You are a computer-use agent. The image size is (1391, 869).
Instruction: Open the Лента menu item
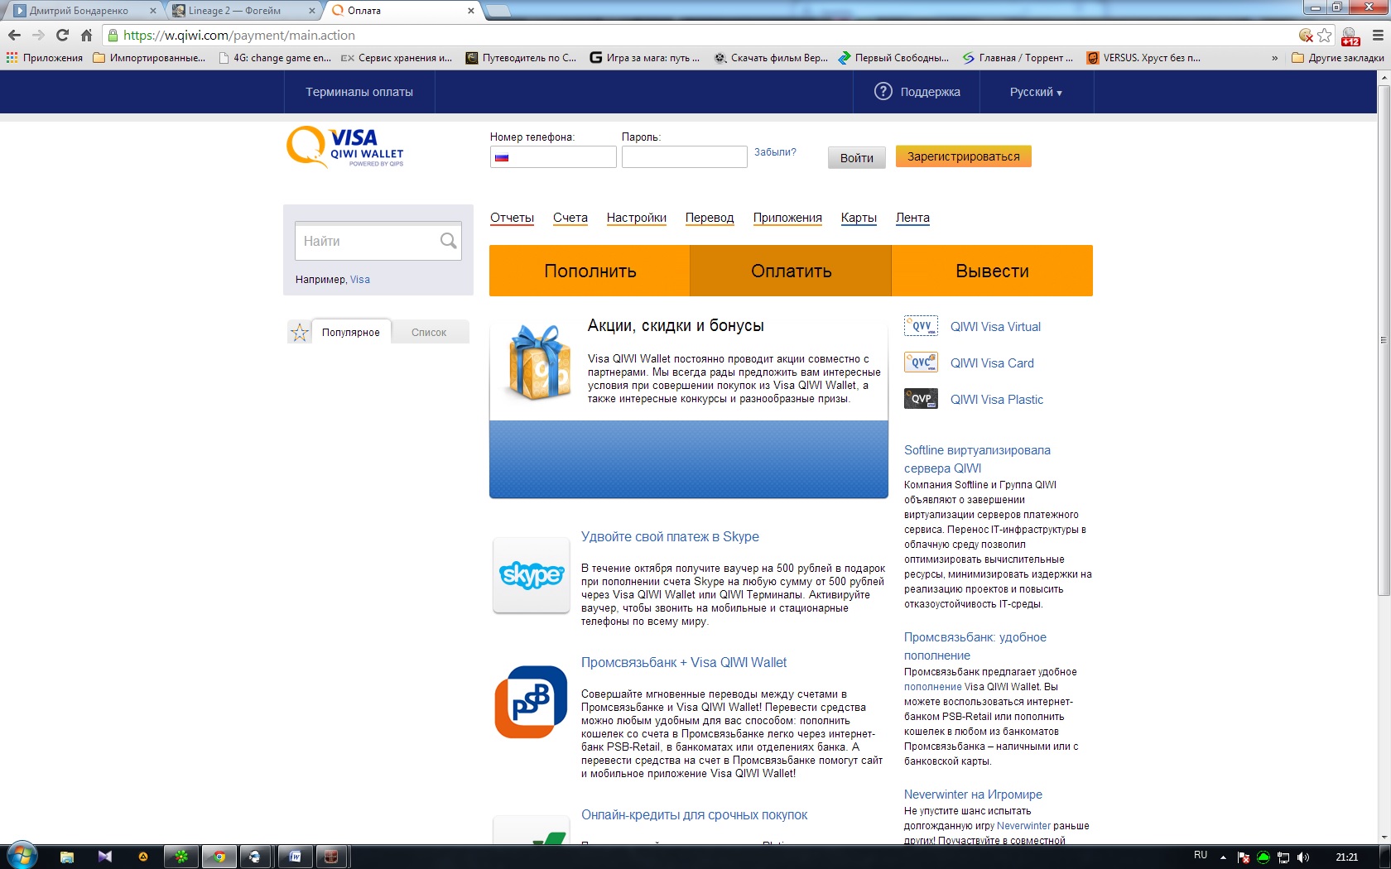pyautogui.click(x=912, y=218)
